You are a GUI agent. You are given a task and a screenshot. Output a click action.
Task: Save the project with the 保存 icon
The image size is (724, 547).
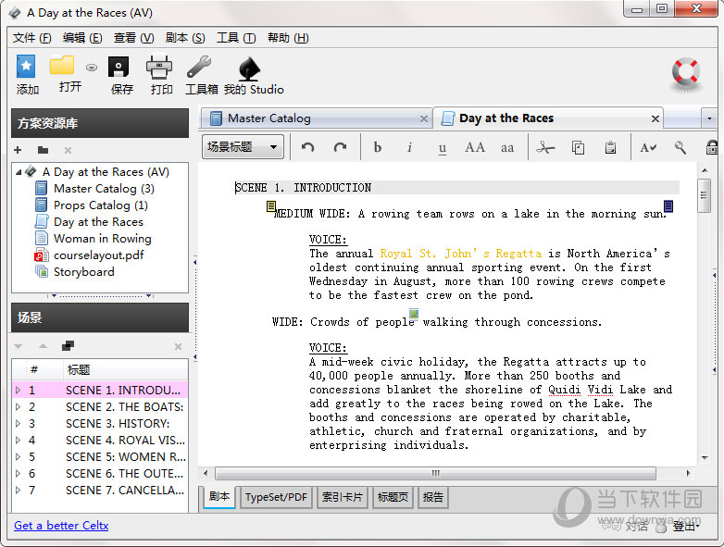119,68
